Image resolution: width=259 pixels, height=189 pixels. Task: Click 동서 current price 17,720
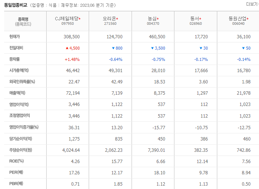(x=201, y=37)
